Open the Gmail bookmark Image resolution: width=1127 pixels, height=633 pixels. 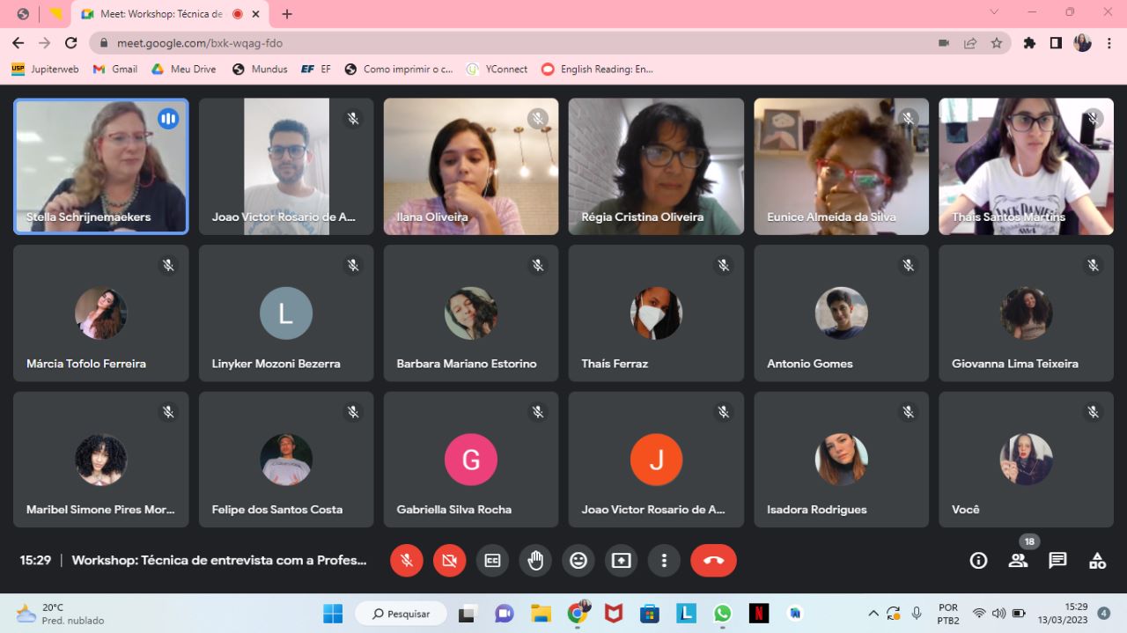115,69
